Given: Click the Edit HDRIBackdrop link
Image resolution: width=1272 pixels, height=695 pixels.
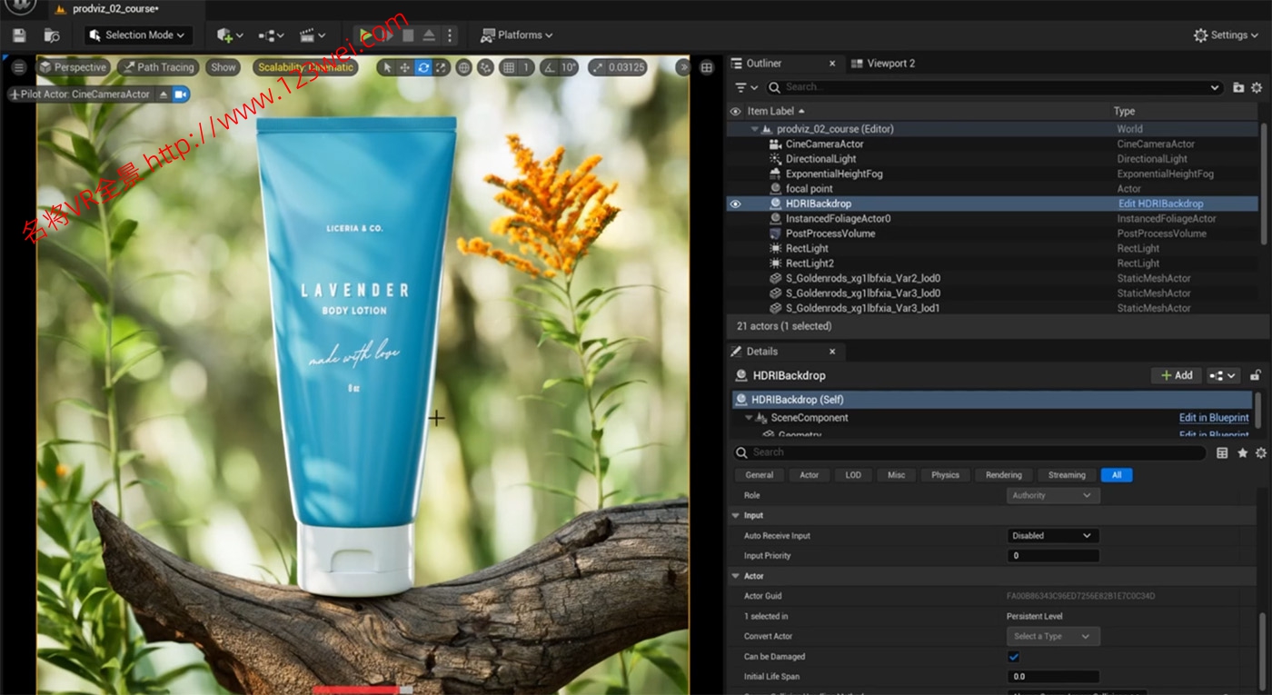Looking at the screenshot, I should click(x=1161, y=204).
